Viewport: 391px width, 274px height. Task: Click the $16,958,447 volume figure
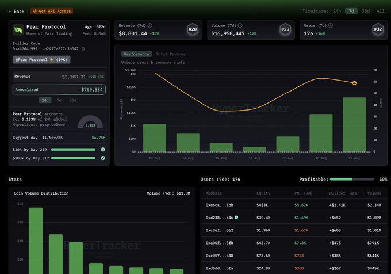(x=228, y=33)
